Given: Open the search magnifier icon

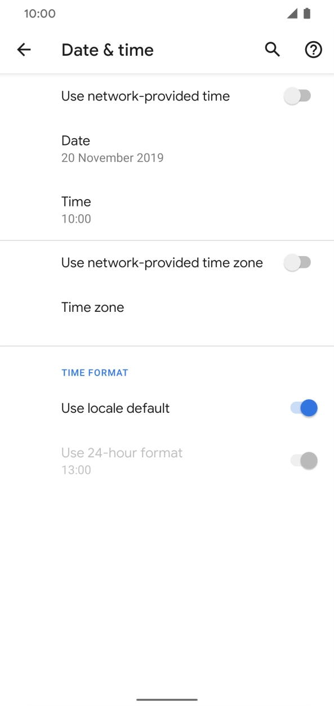Looking at the screenshot, I should 273,50.
